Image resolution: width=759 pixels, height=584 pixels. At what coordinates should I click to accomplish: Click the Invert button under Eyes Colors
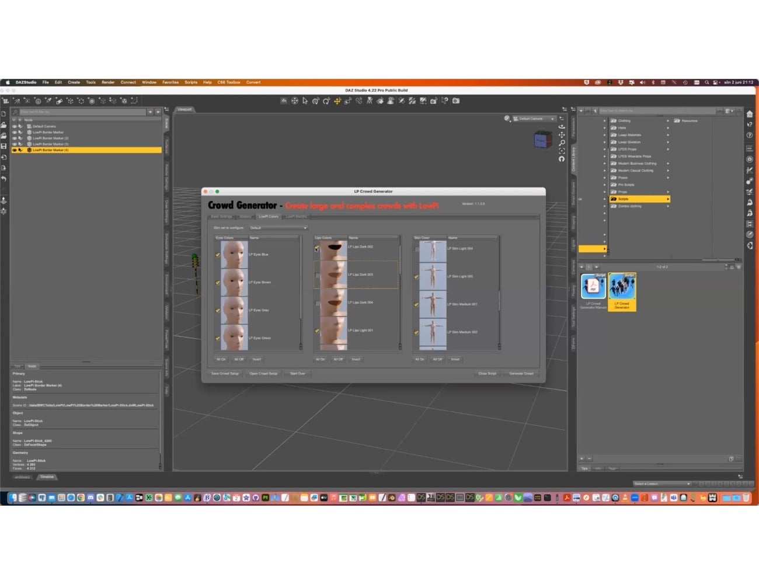pyautogui.click(x=256, y=359)
